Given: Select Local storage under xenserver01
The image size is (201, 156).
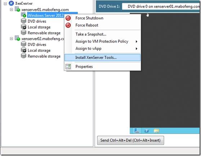Looking at the screenshot, I should pyautogui.click(x=39, y=27).
